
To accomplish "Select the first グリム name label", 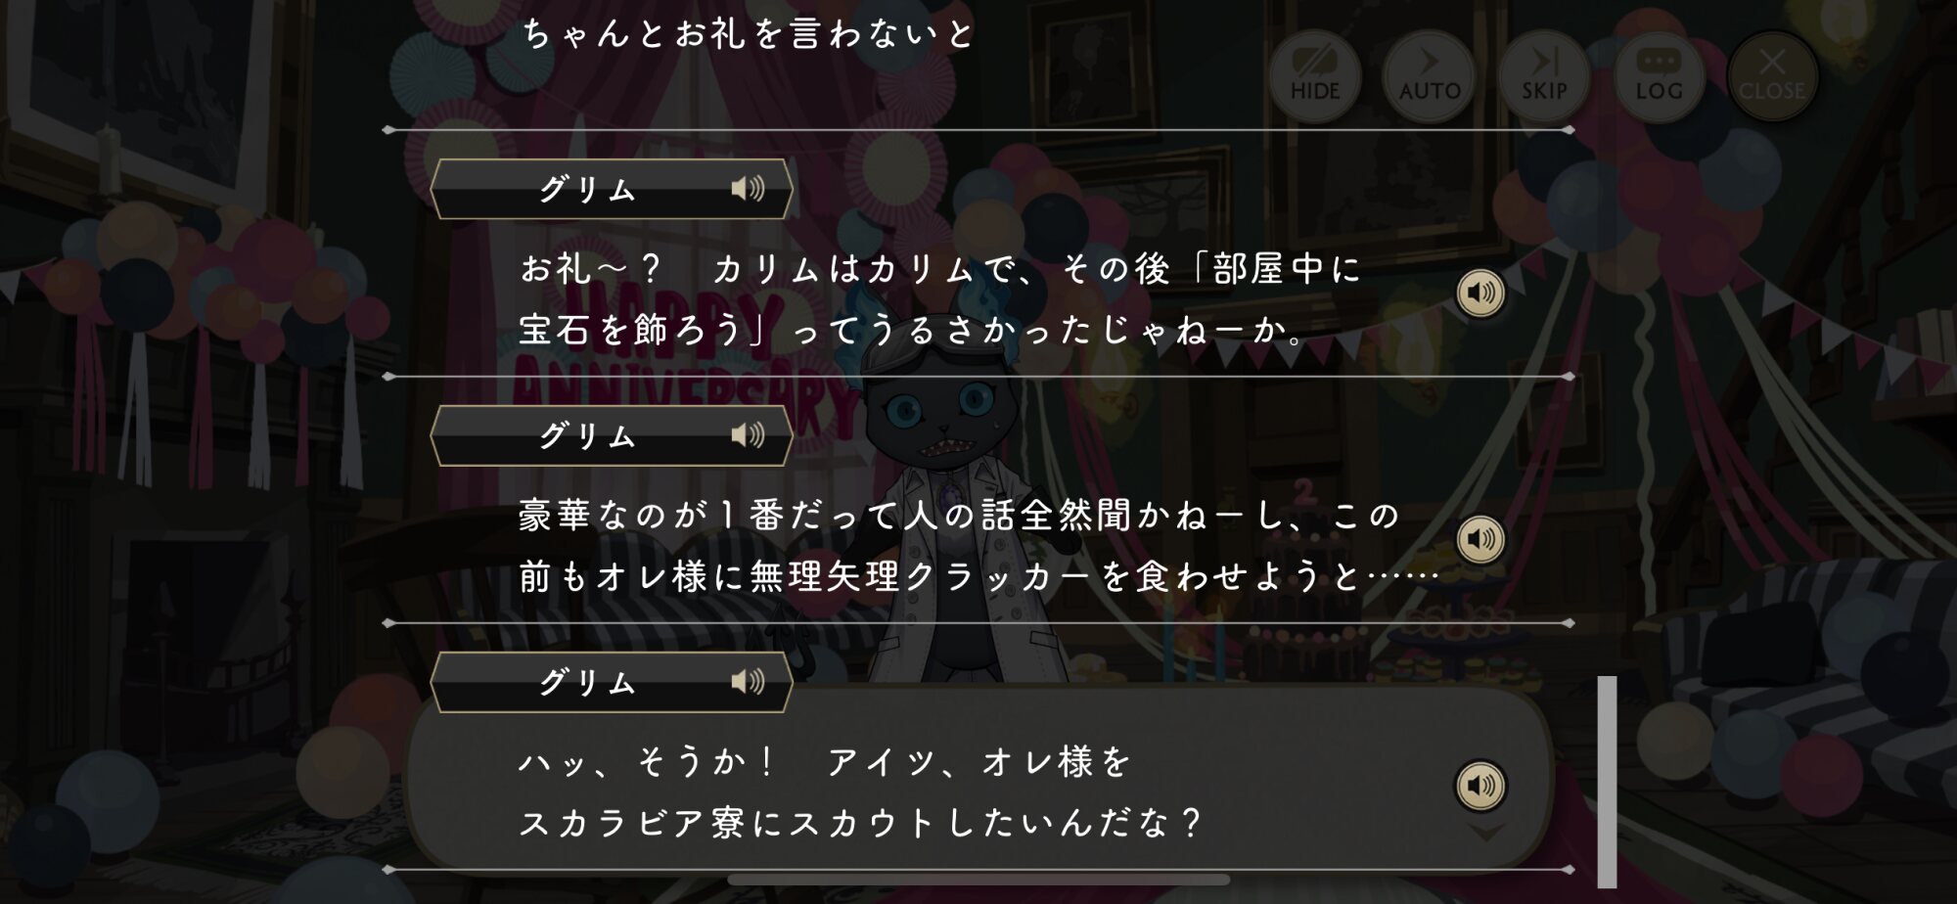I will point(587,189).
